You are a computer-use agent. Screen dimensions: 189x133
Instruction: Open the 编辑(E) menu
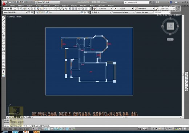click(x=21, y=5)
